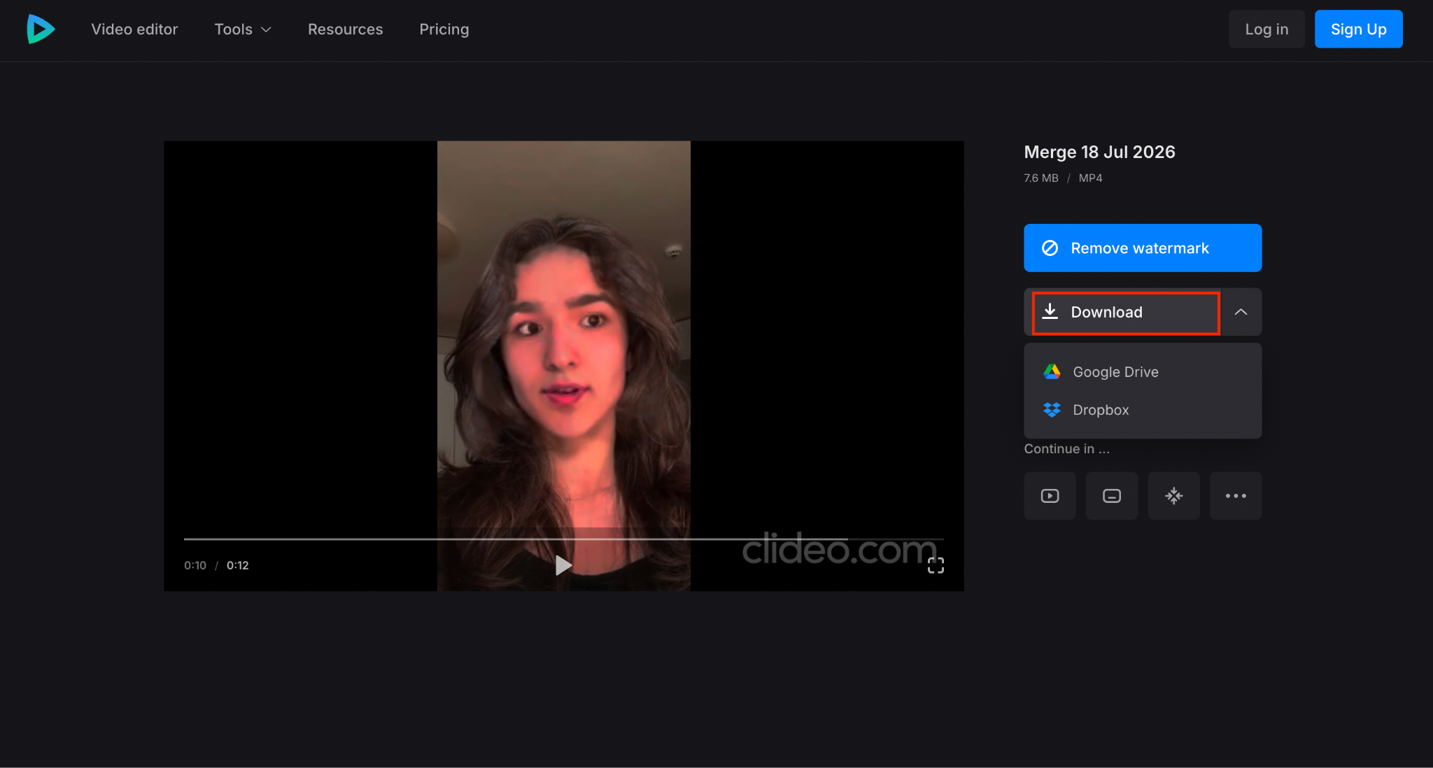Play the video preview
The width and height of the screenshot is (1433, 768).
point(563,565)
